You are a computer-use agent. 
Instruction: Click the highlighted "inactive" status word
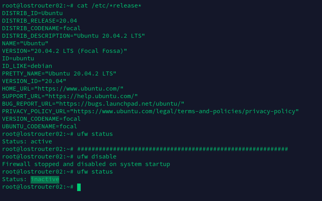click(45, 180)
